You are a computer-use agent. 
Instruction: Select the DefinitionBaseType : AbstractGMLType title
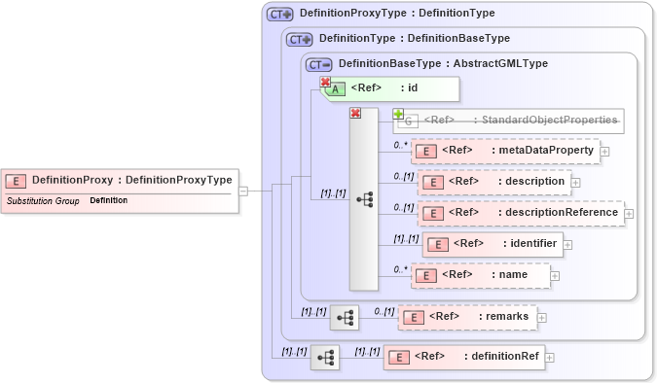tap(443, 63)
